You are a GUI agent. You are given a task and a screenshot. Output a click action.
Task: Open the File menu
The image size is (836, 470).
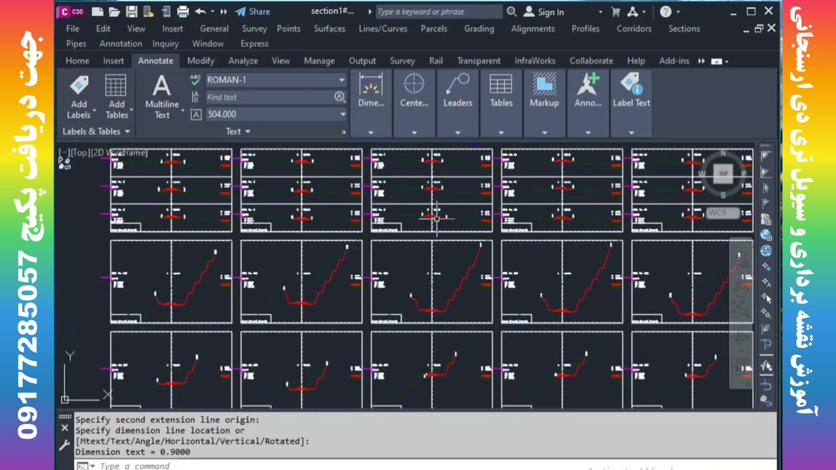click(72, 29)
